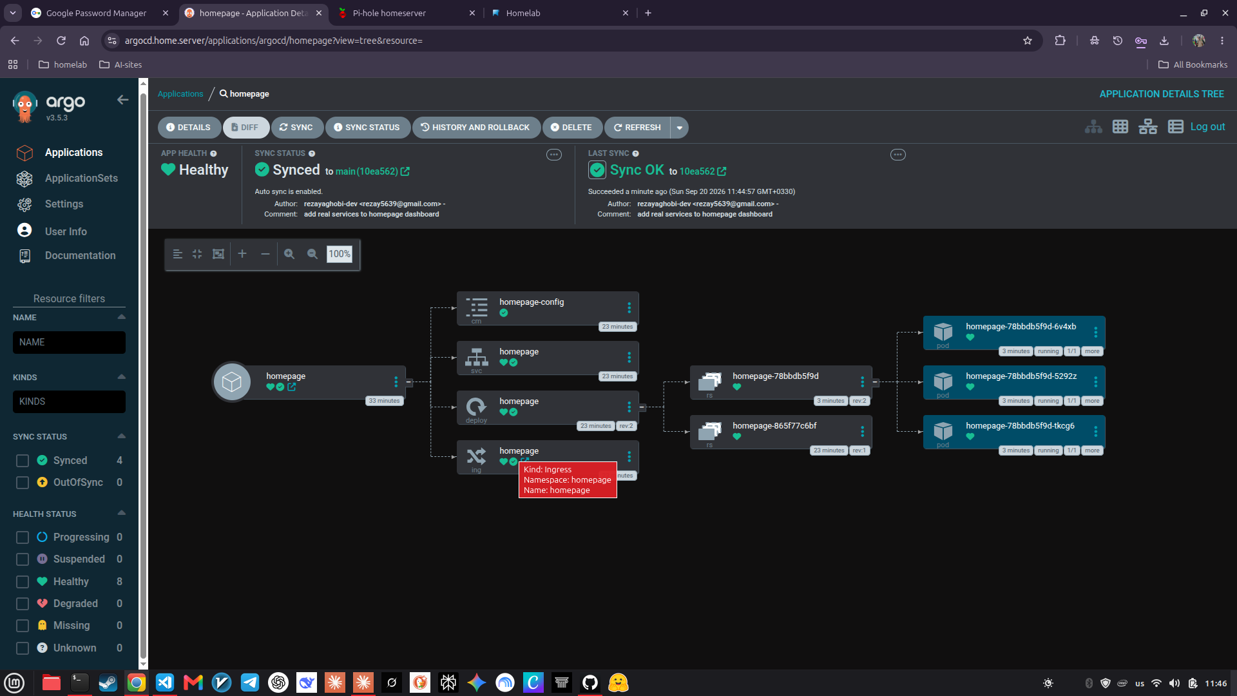This screenshot has height=696, width=1237.
Task: Click zoom in magnifier icon
Action: coord(289,254)
